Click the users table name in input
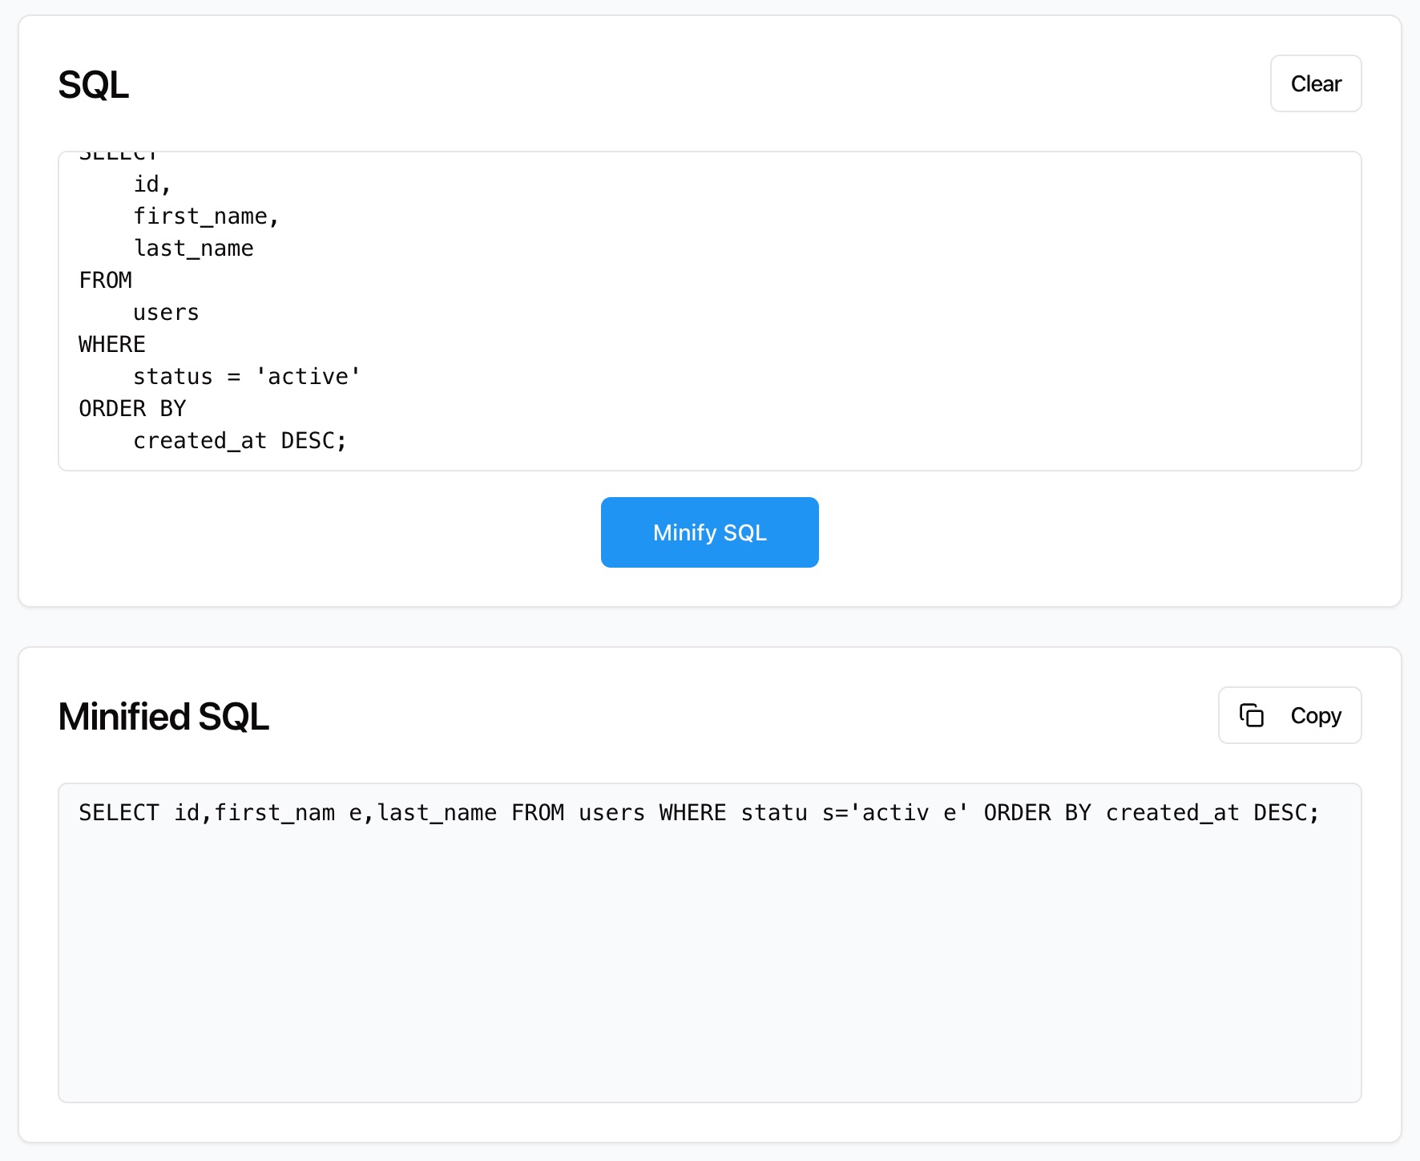 [166, 313]
